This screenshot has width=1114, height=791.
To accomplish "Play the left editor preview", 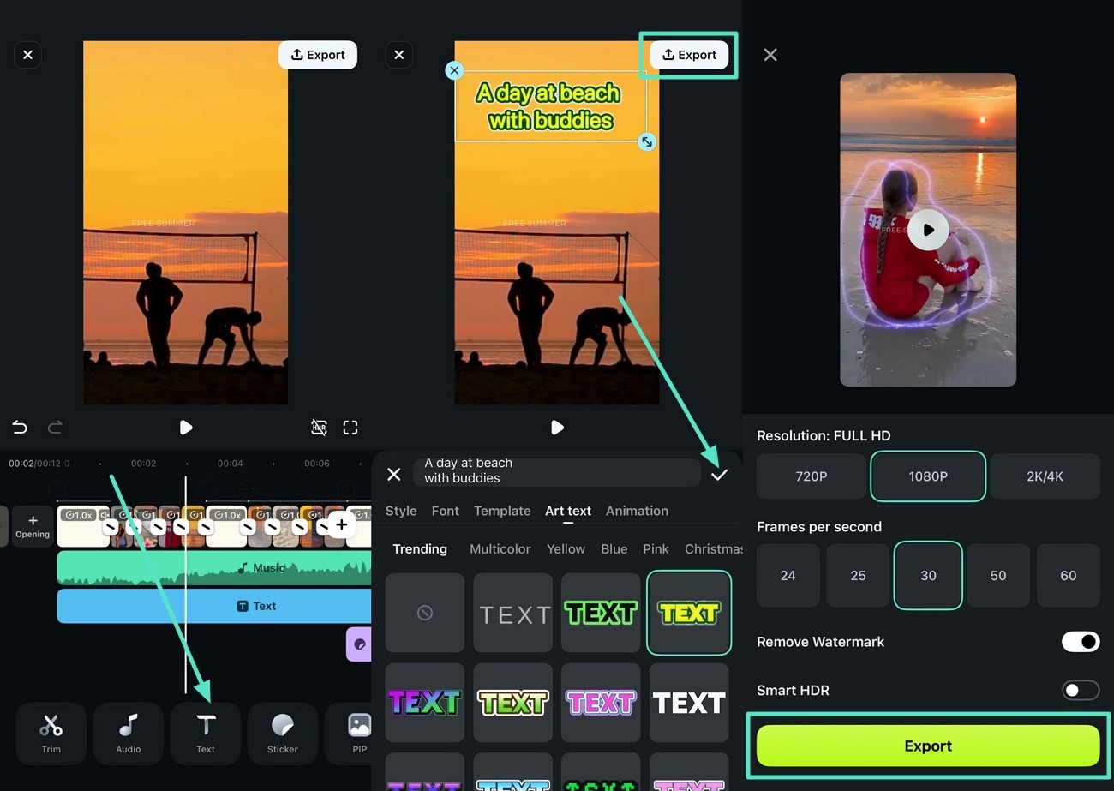I will pyautogui.click(x=186, y=427).
